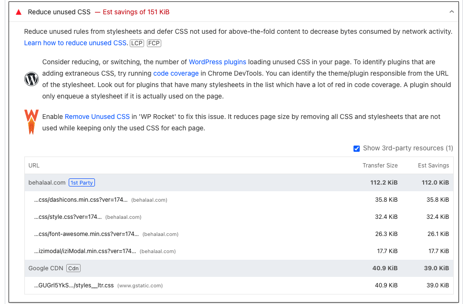Uncheck Show 3rd-party resources checkbox
468x304 pixels.
click(356, 148)
